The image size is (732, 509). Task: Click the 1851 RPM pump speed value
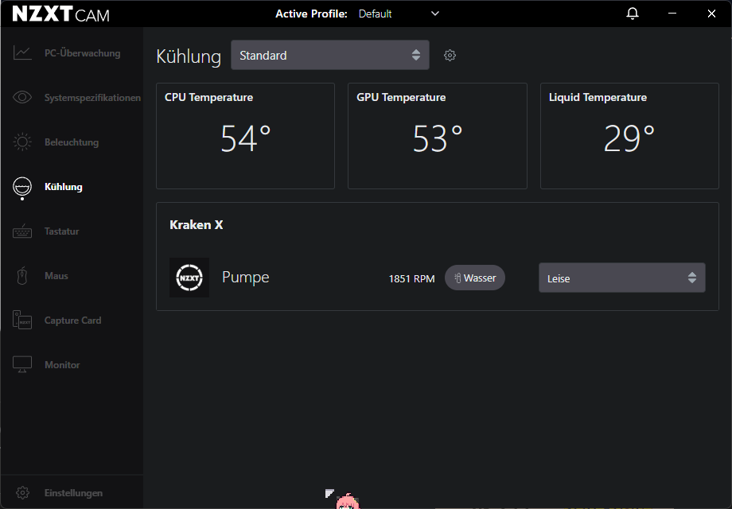tap(412, 278)
